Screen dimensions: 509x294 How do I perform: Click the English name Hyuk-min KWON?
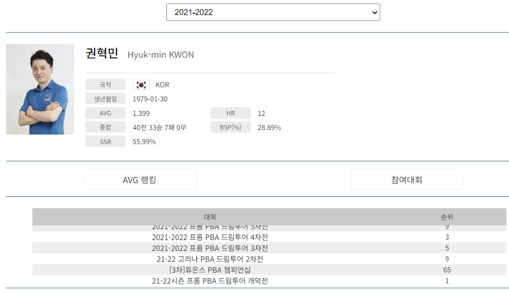pyautogui.click(x=161, y=54)
